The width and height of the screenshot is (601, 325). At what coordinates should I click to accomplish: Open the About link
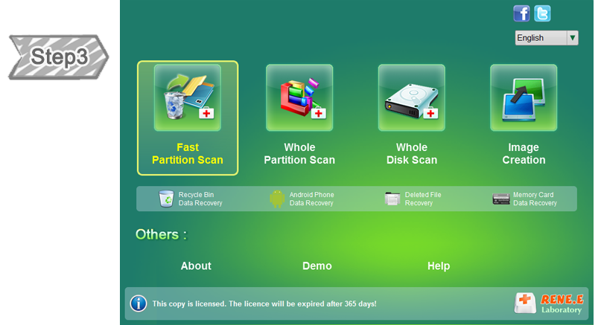click(x=196, y=266)
